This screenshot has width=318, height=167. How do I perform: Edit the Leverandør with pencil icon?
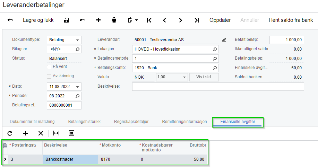point(224,40)
